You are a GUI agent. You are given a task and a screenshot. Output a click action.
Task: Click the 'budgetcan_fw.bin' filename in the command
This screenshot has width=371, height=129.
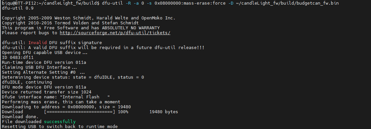[x=317, y=3]
